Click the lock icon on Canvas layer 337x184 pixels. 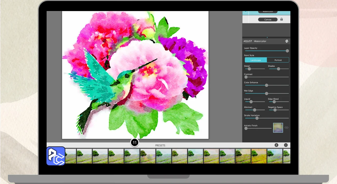point(281,19)
